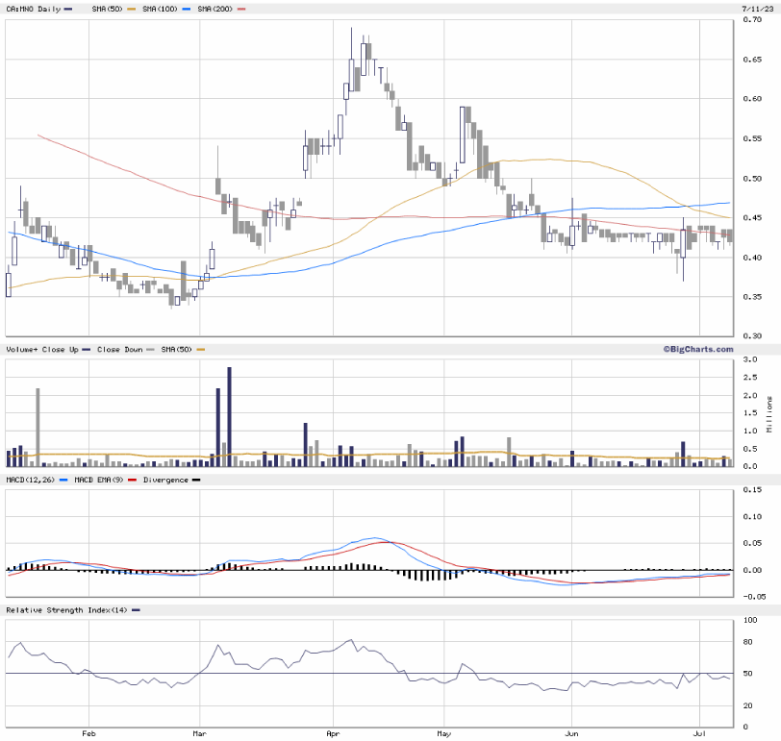
Task: Click the BigCharts.com copyright link
Action: pyautogui.click(x=697, y=349)
